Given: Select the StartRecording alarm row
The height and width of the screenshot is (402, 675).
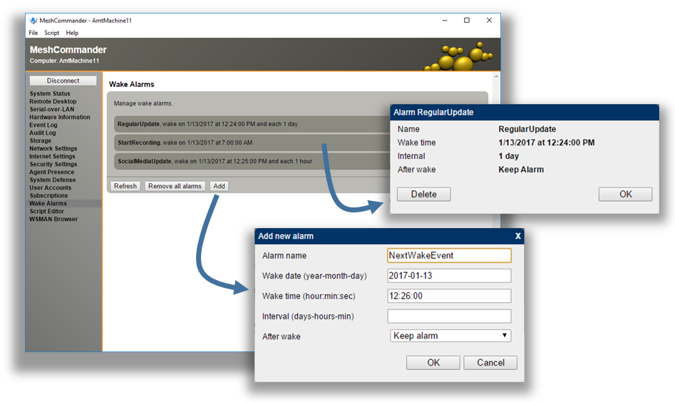Looking at the screenshot, I should click(x=252, y=143).
